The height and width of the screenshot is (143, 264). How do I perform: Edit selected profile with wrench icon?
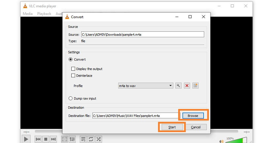[179, 86]
